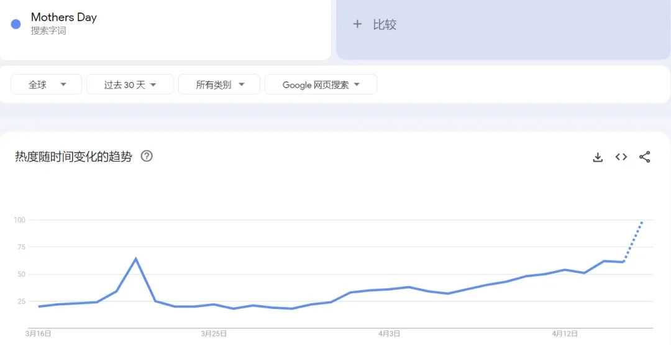671x345 pixels.
Task: Click the blue dot next to Mothers Day
Action: coord(16,24)
